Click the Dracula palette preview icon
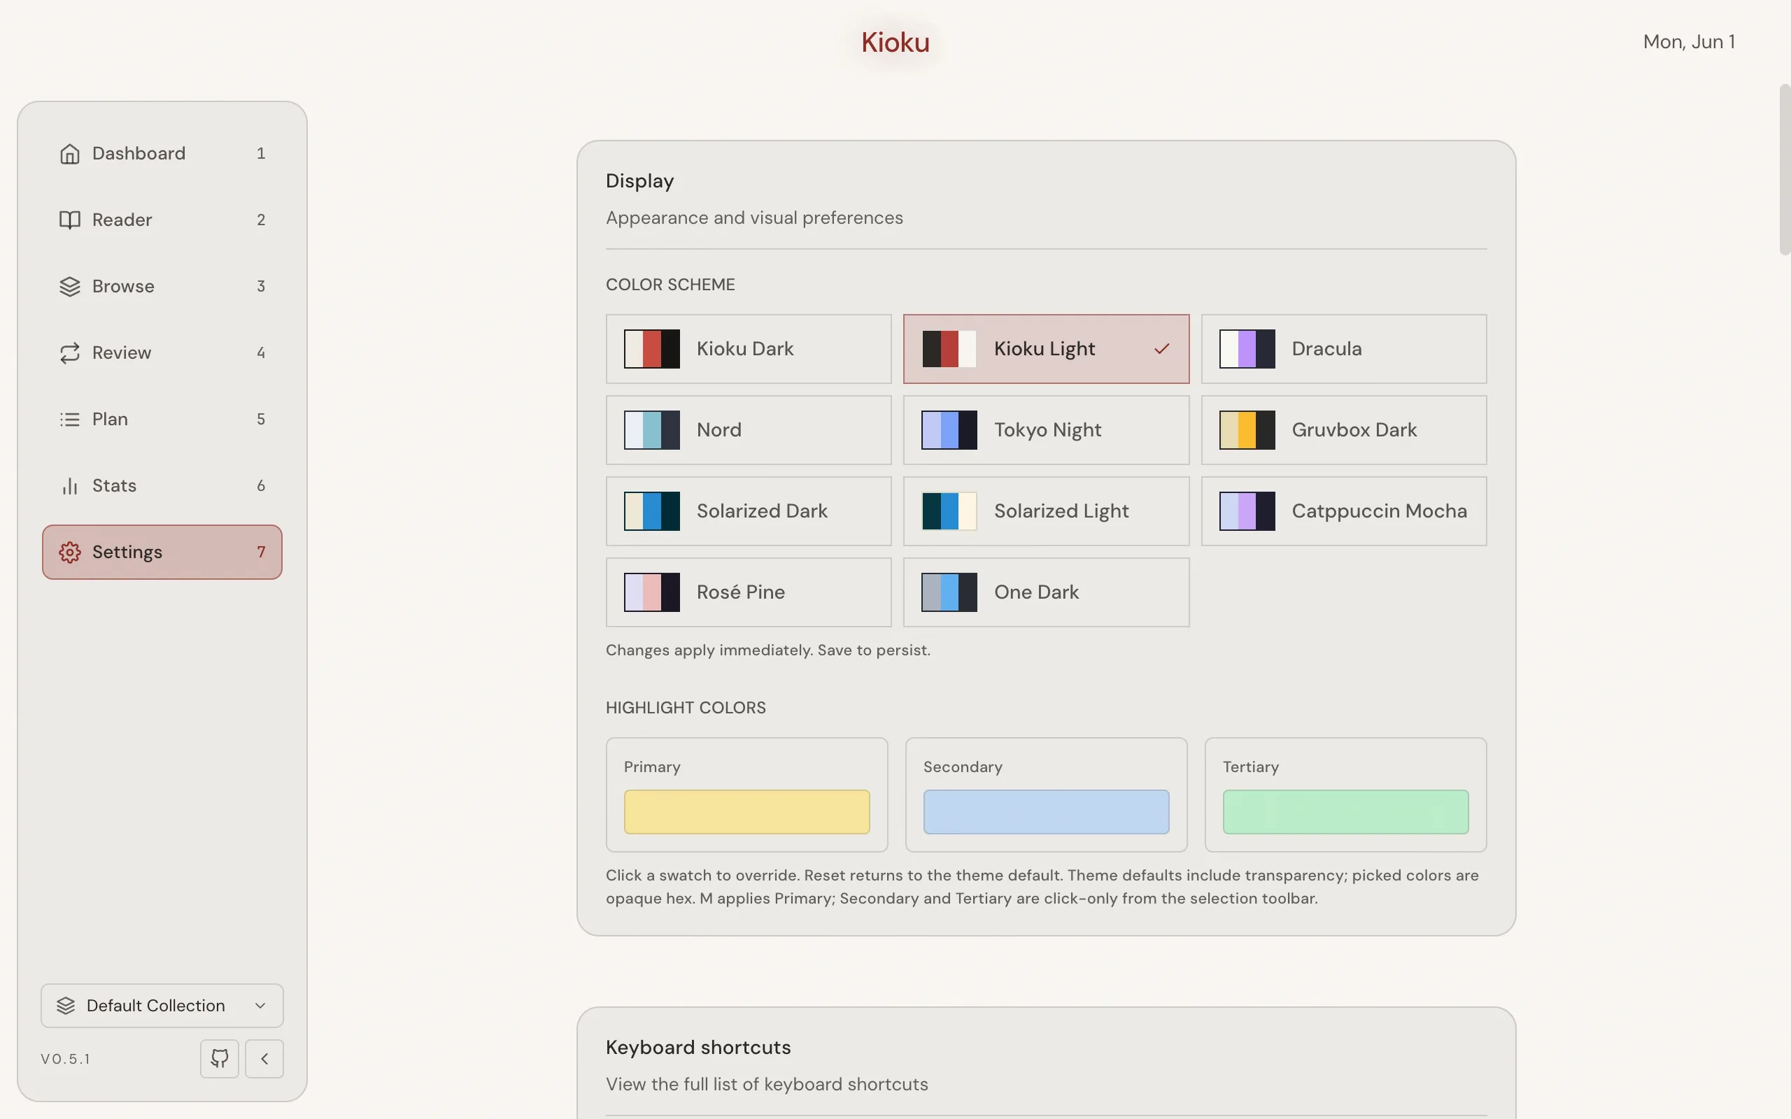The width and height of the screenshot is (1791, 1119). click(x=1247, y=348)
